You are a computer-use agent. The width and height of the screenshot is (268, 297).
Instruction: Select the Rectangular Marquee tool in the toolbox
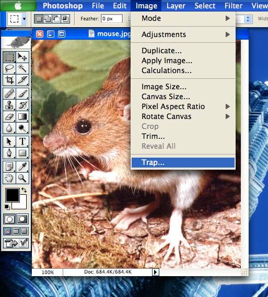(x=9, y=57)
